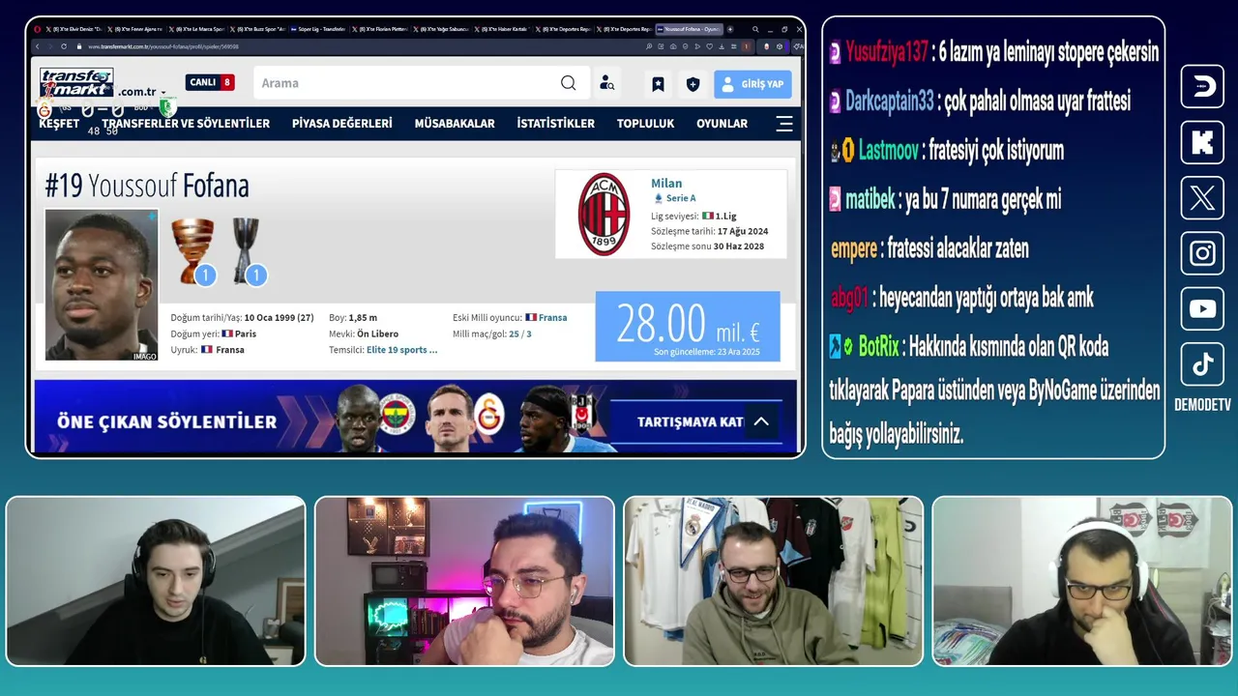1238x696 pixels.
Task: Click the BotRix bot name in chat
Action: coord(879,346)
